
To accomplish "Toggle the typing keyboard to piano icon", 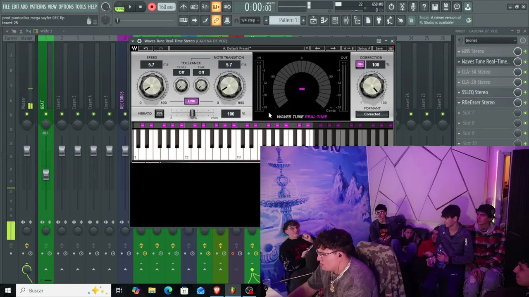I will click(x=183, y=20).
